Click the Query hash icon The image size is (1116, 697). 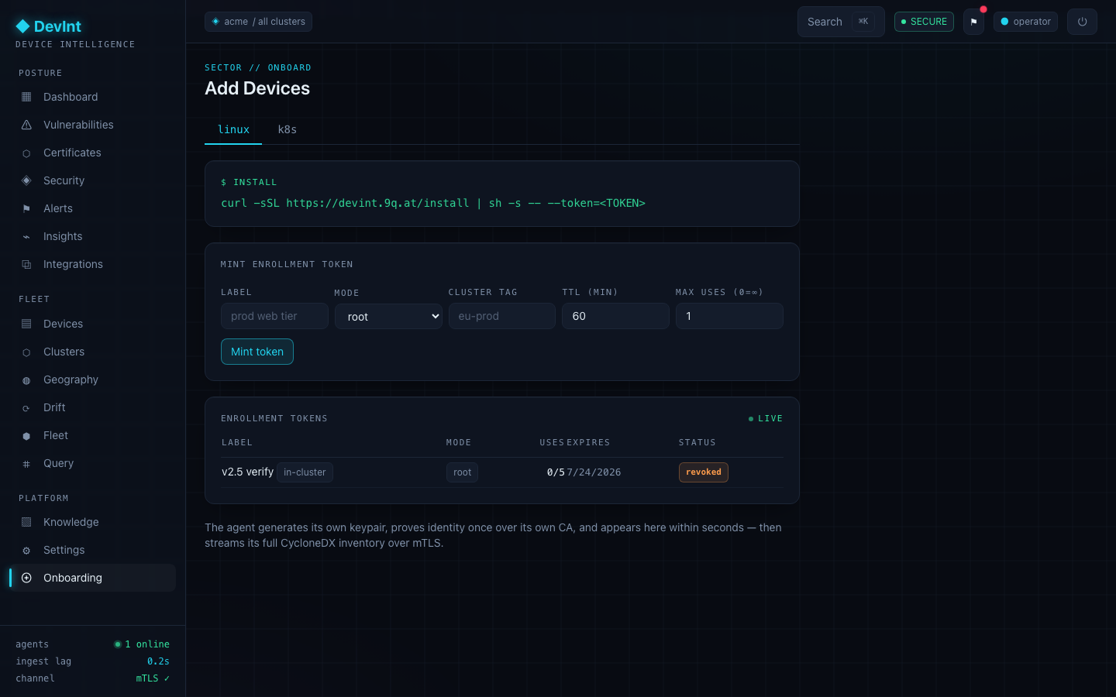coord(26,464)
